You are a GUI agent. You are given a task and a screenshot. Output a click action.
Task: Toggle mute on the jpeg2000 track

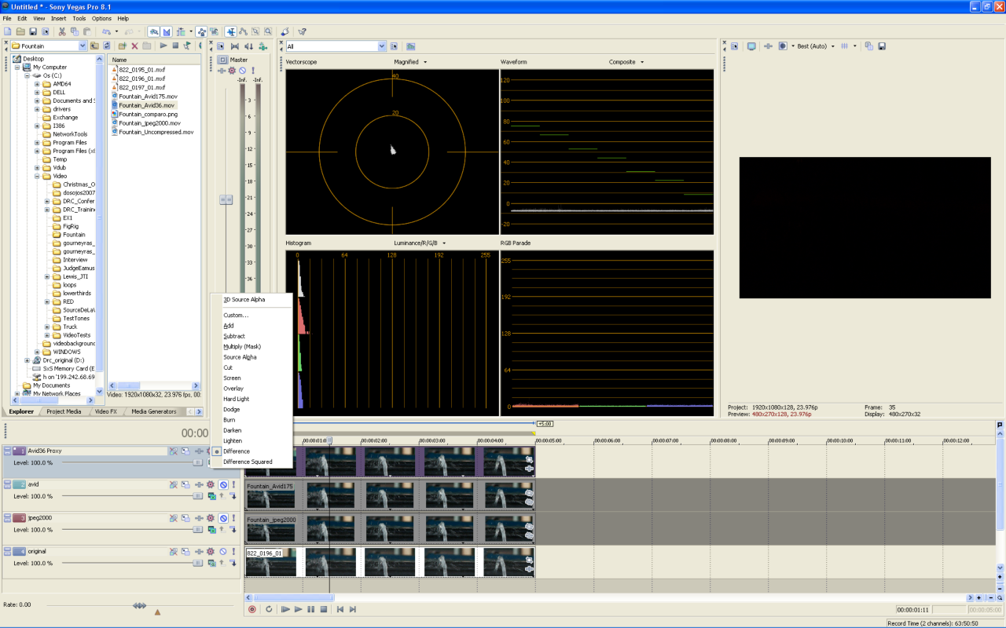pos(223,518)
